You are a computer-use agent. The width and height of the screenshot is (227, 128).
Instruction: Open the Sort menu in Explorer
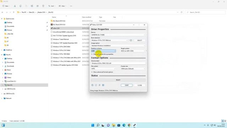click(x=52, y=6)
